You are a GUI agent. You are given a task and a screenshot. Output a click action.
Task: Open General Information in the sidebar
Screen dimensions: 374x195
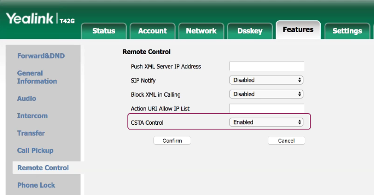tap(37, 77)
